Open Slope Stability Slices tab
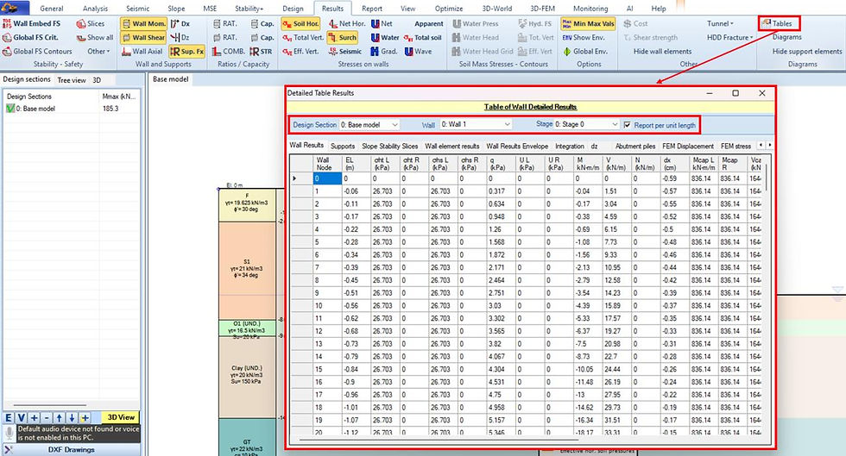Screen dimensions: 846x456 click(x=389, y=146)
